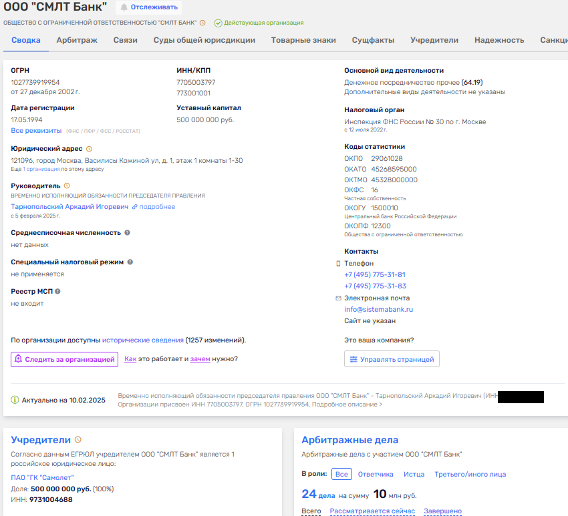Expand Подробное описание link
This screenshot has width=568, height=516.
click(x=347, y=405)
